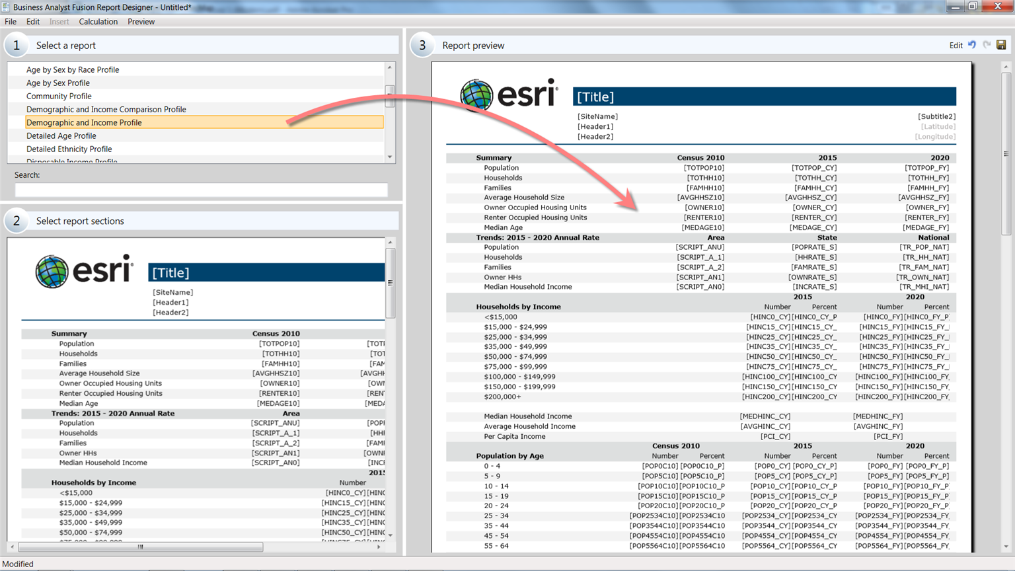Choose Detailed Ethnicity Profile from list
Viewport: 1015px width, 571px height.
(x=69, y=149)
